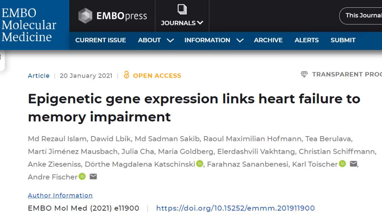Click the email envelope next to Karl Toischer
Image resolution: width=382 pixels, height=219 pixels.
[353, 164]
